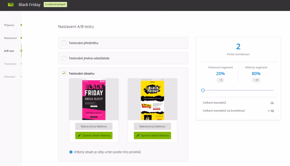Click the E-mailová kampaň badge
The image size is (290, 166).
click(55, 5)
